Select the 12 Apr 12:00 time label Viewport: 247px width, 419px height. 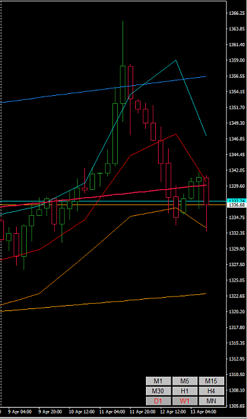(173, 412)
